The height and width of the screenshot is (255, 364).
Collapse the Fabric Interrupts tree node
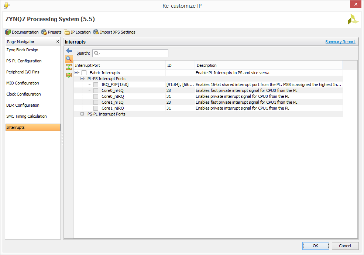[x=76, y=73]
